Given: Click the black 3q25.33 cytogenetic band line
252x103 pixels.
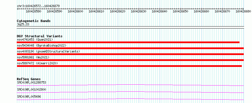Looking at the screenshot, I should 130,27.
